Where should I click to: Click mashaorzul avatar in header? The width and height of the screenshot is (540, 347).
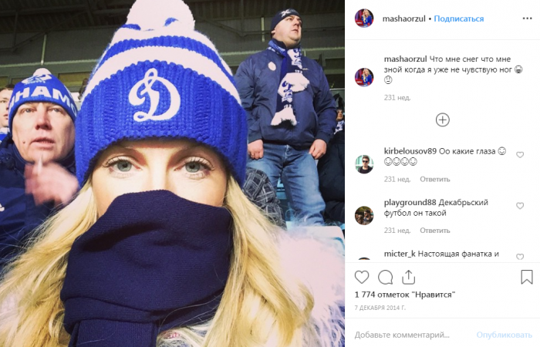[x=364, y=19]
